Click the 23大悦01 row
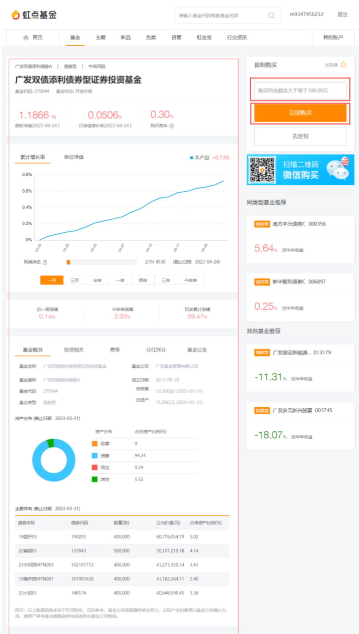This screenshot has width=359, height=634. (122, 593)
